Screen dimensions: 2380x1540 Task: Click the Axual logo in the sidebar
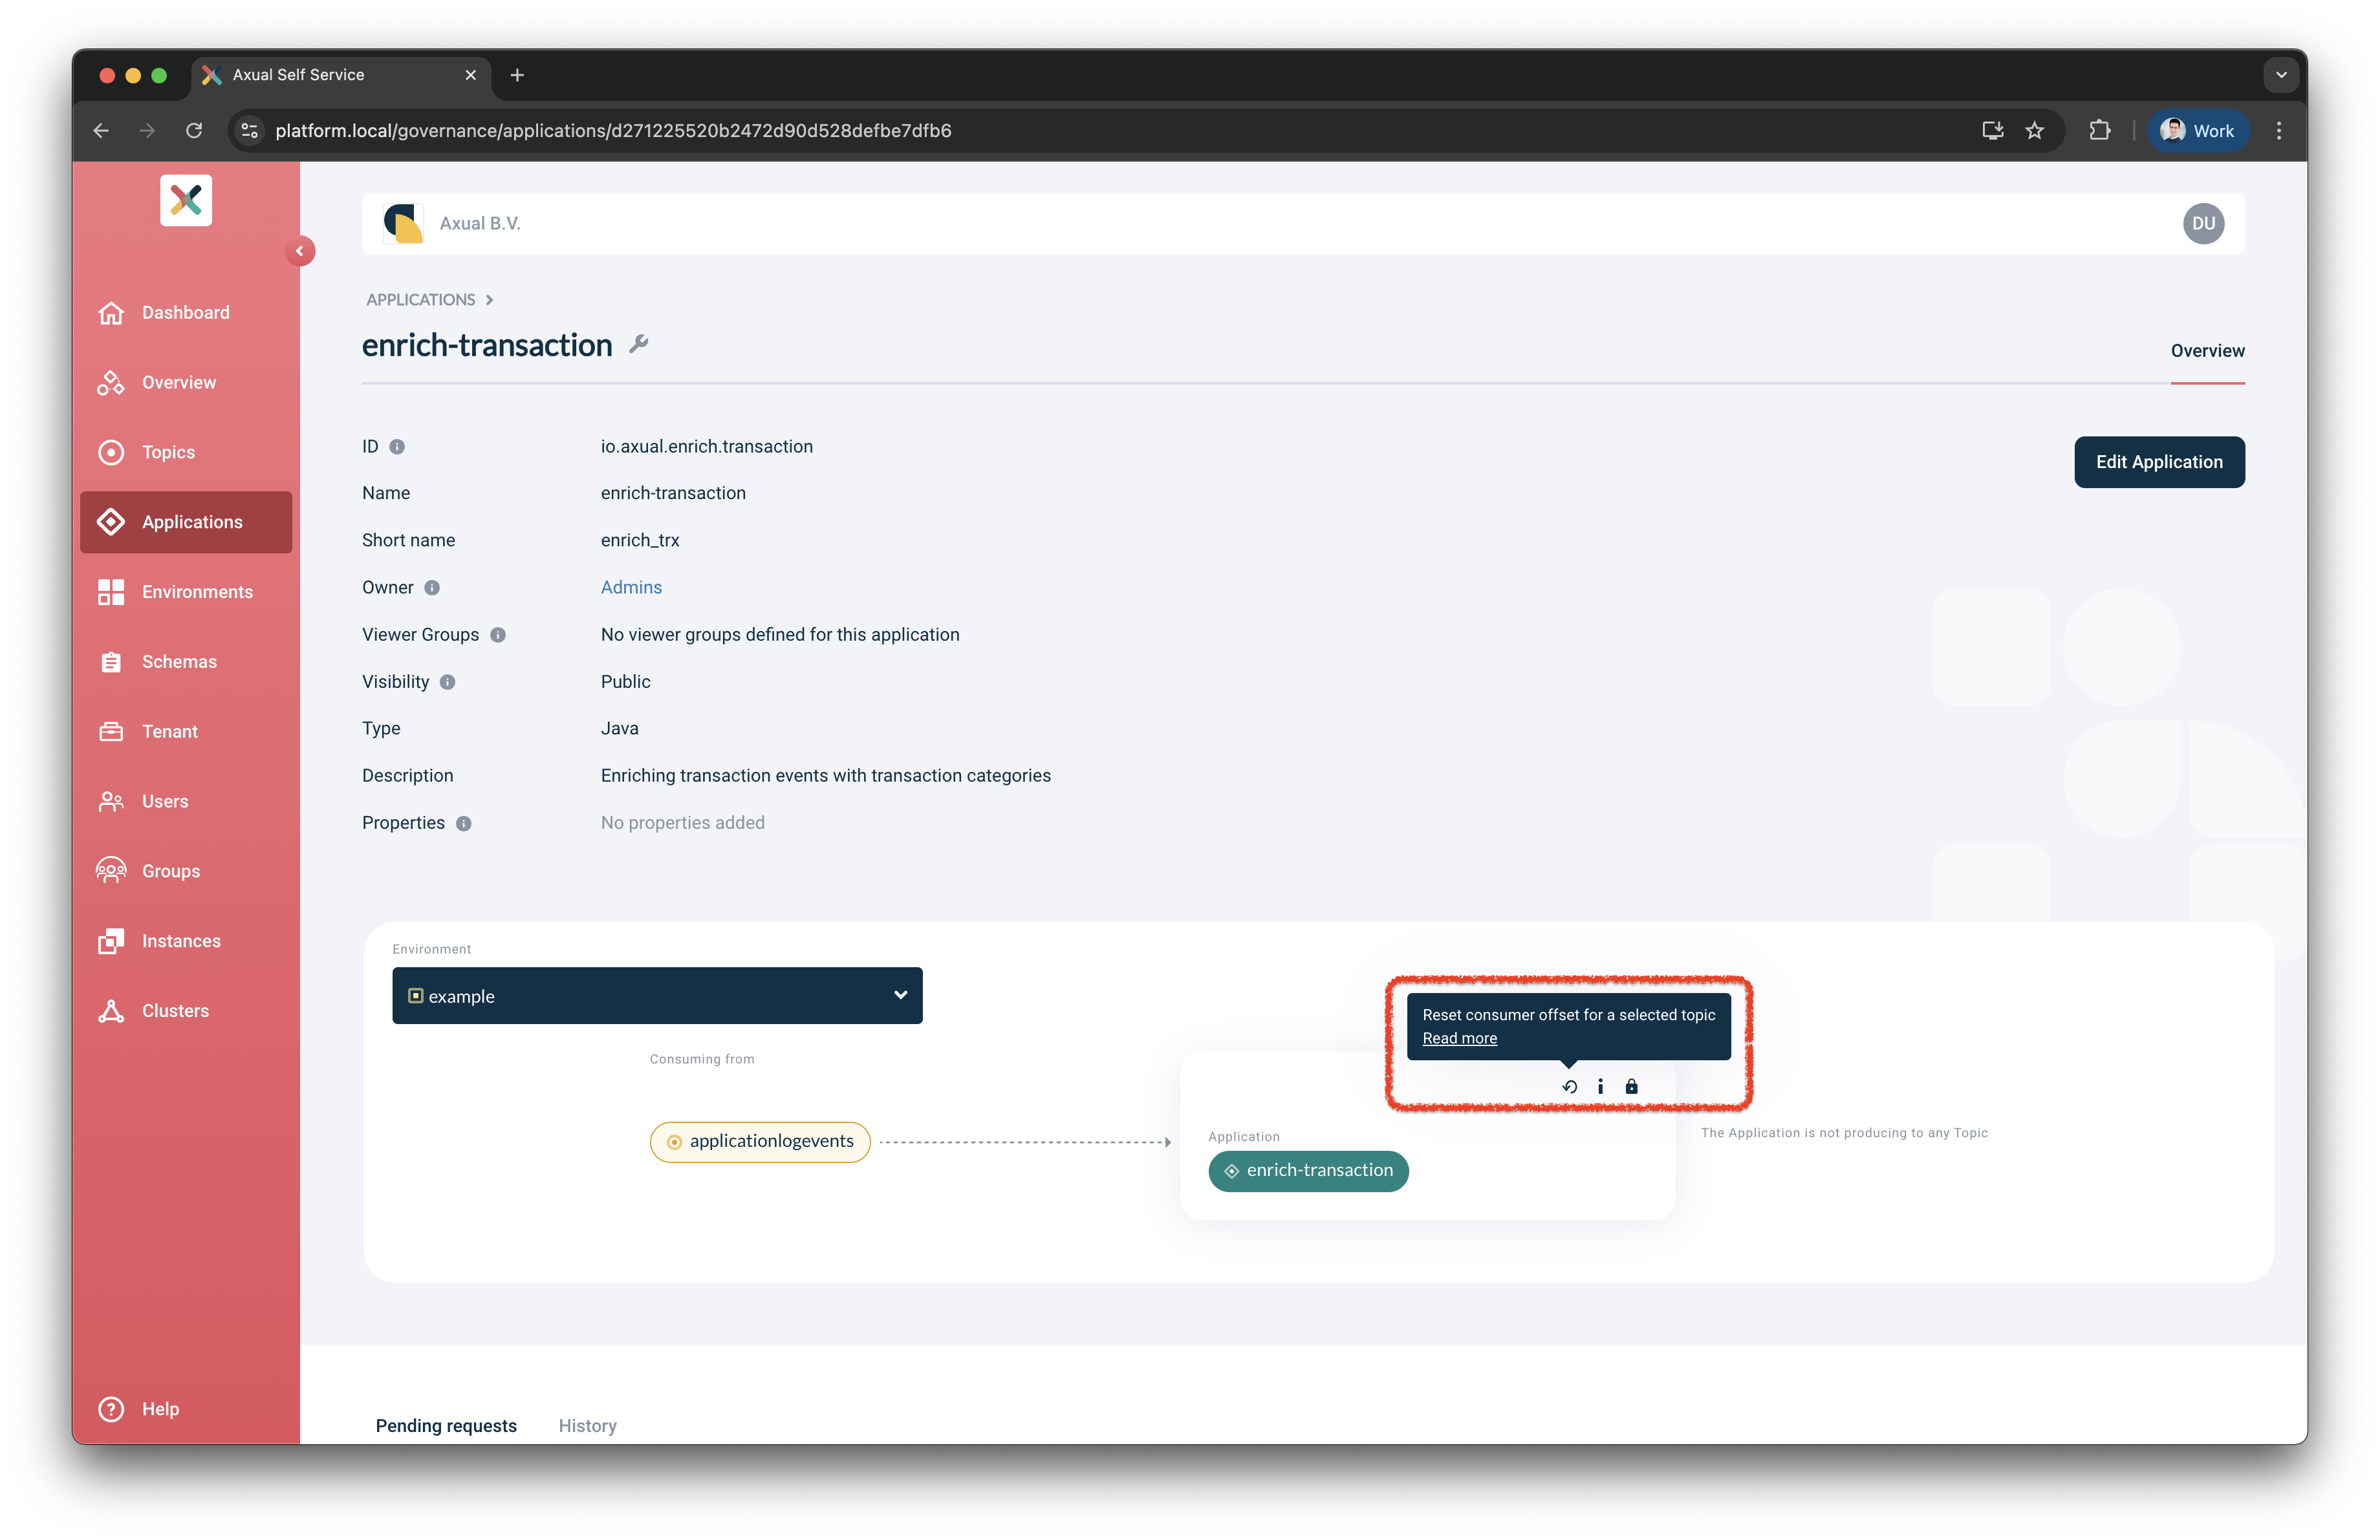coord(186,201)
